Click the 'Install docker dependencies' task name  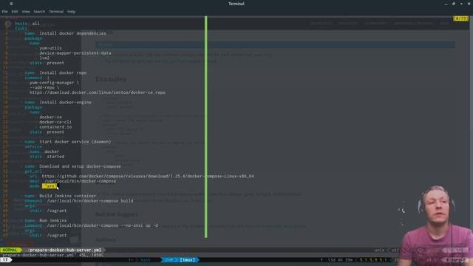pos(72,33)
